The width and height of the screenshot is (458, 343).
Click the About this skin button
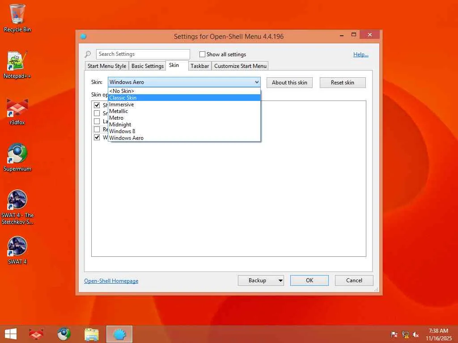point(289,83)
